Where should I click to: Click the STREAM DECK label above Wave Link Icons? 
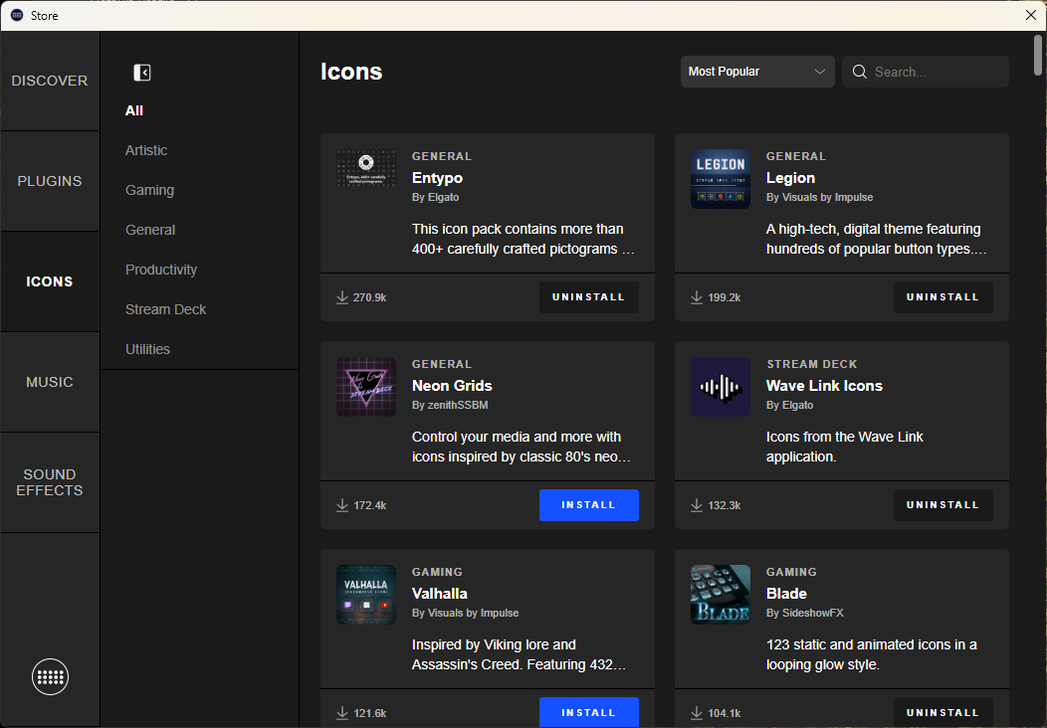tap(811, 364)
